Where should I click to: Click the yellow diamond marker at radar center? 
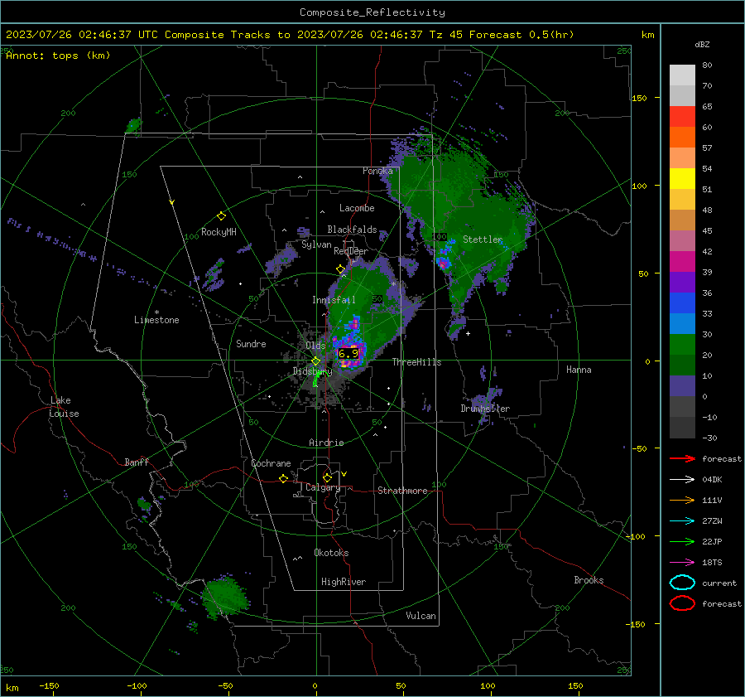point(316,361)
